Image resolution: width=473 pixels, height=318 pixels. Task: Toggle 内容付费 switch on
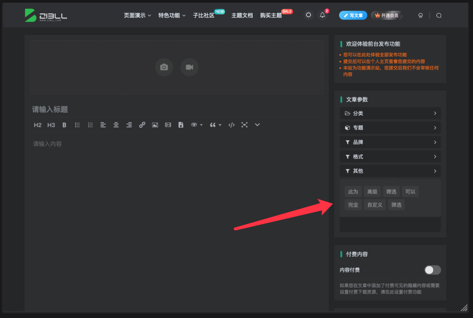(x=432, y=270)
